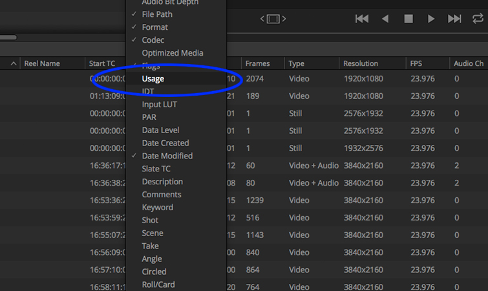Click the match frame filmstrip icon
This screenshot has width=488, height=291.
pyautogui.click(x=273, y=19)
